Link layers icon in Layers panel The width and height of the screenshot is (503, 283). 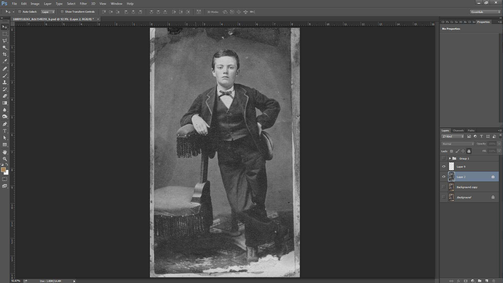coord(451,281)
